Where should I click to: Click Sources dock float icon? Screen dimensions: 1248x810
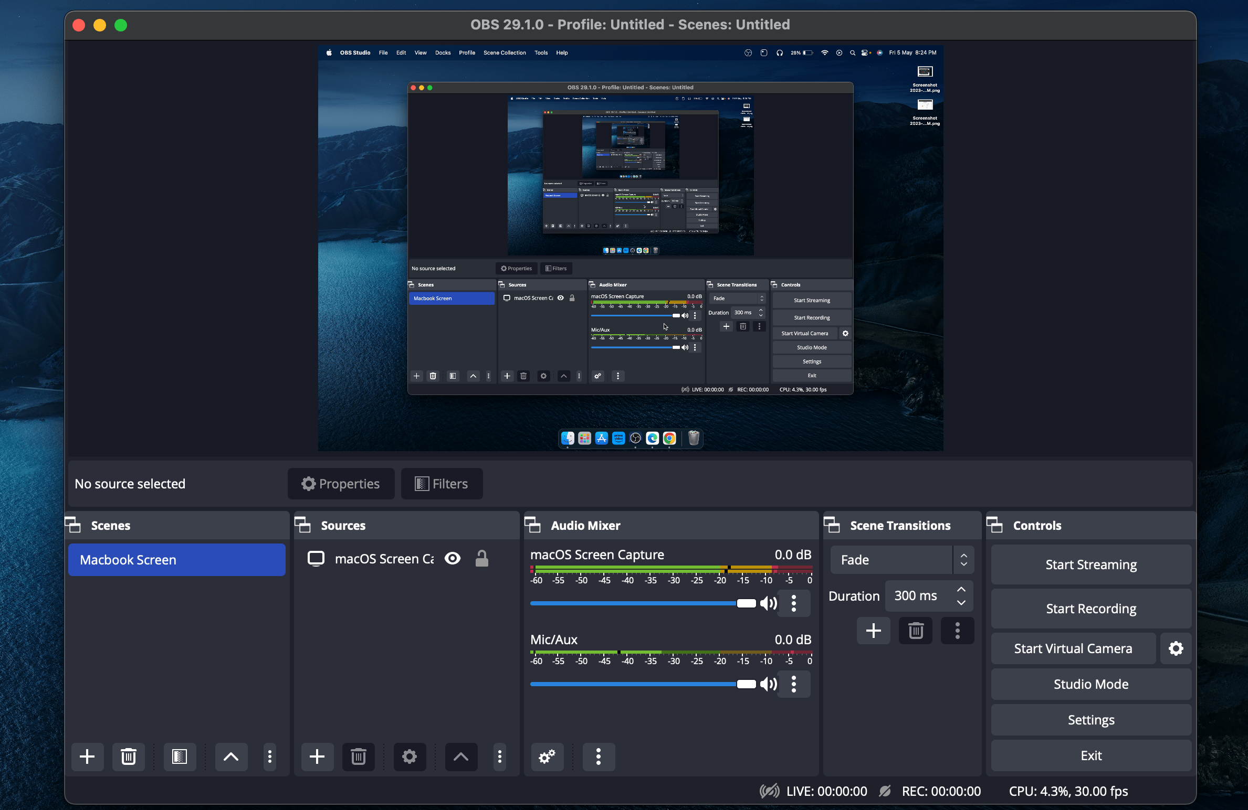(x=303, y=525)
